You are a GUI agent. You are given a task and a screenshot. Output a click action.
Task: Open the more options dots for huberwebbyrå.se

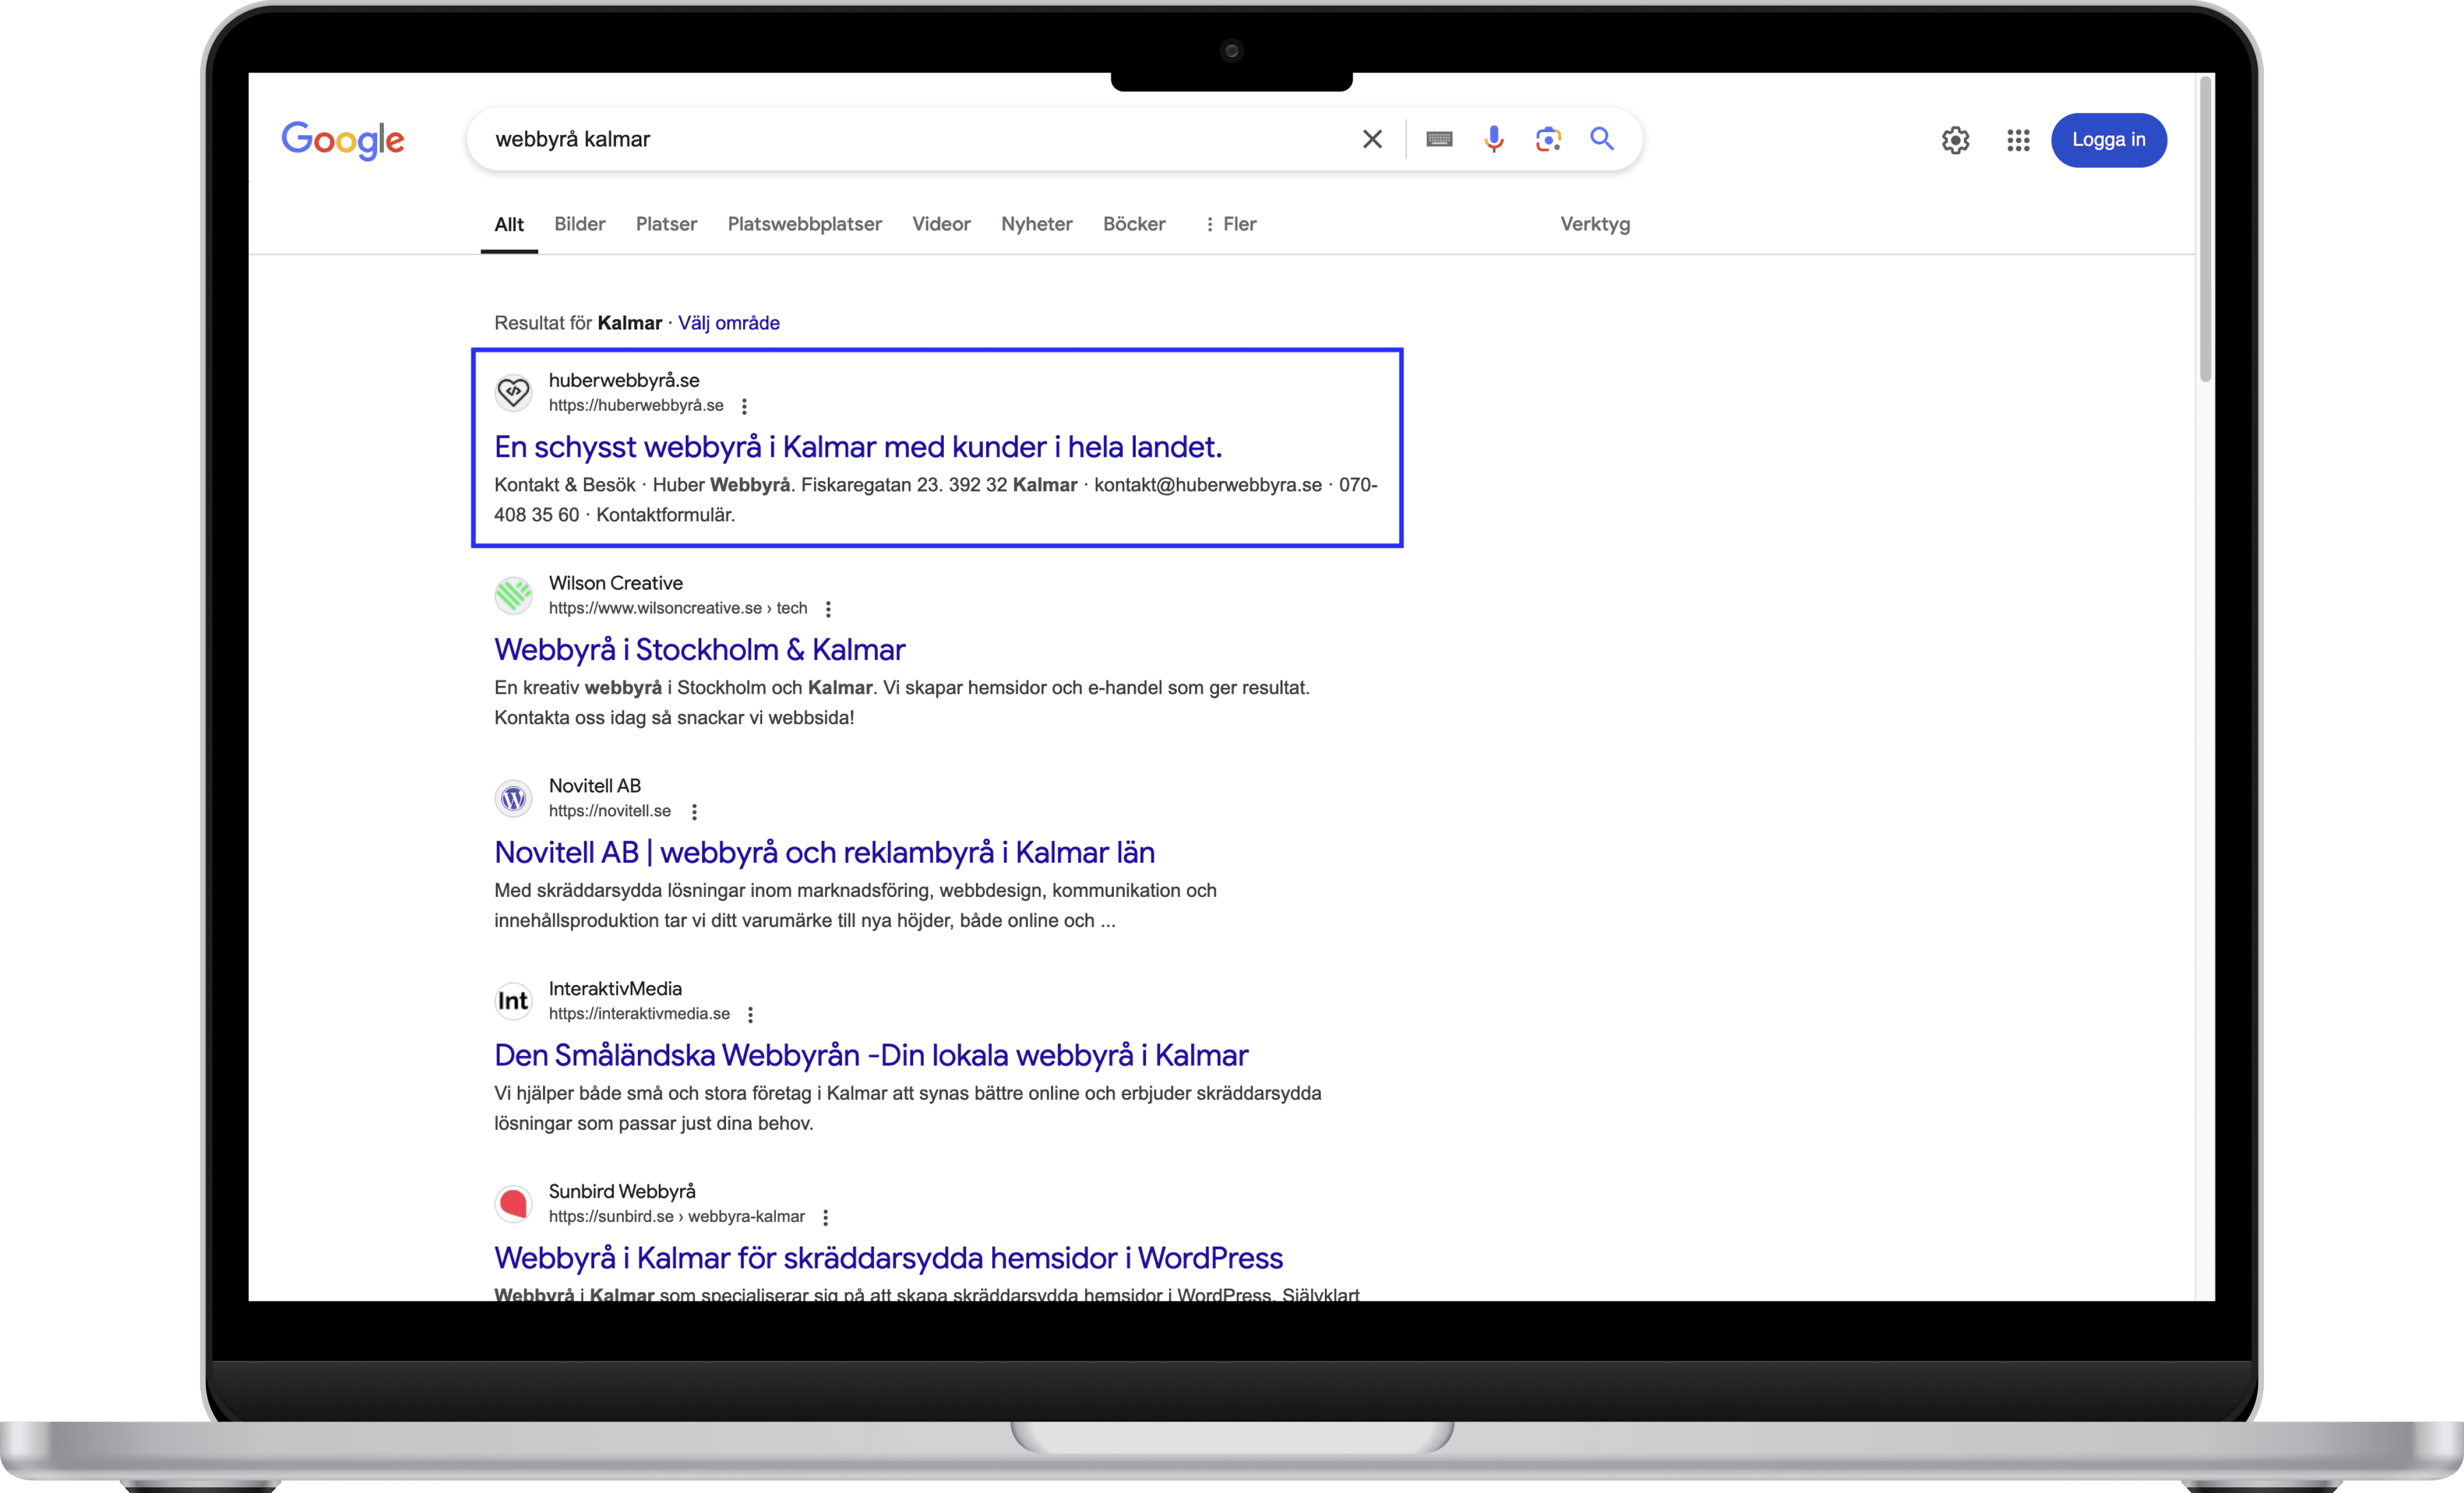[x=744, y=406]
